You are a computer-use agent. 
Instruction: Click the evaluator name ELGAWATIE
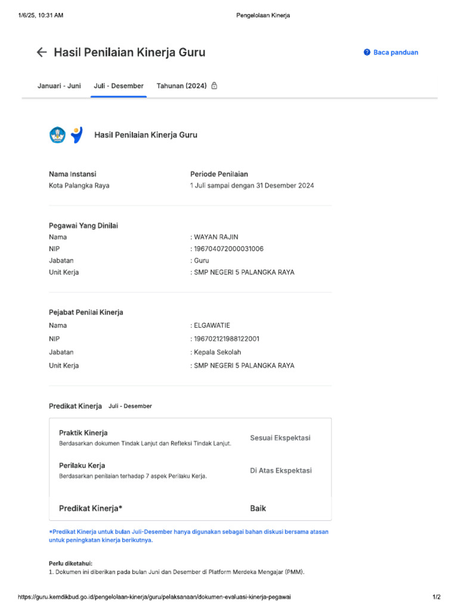tap(212, 325)
